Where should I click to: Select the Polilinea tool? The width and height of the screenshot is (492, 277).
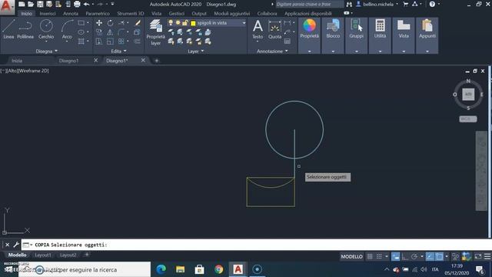coord(25,29)
